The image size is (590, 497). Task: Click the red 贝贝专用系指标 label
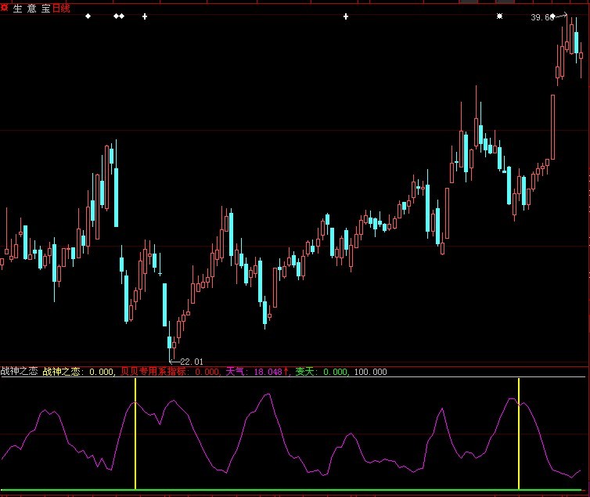tap(169, 372)
